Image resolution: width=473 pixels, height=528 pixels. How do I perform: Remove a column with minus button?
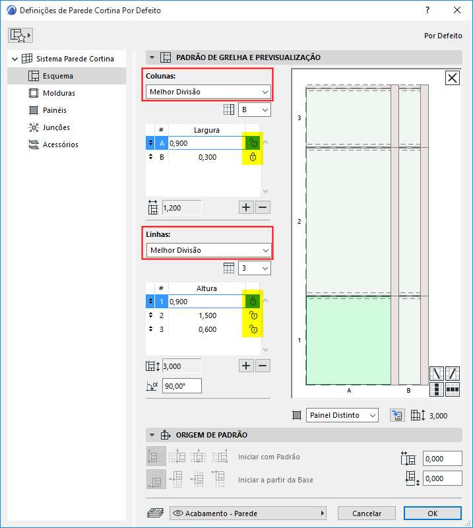pos(263,207)
